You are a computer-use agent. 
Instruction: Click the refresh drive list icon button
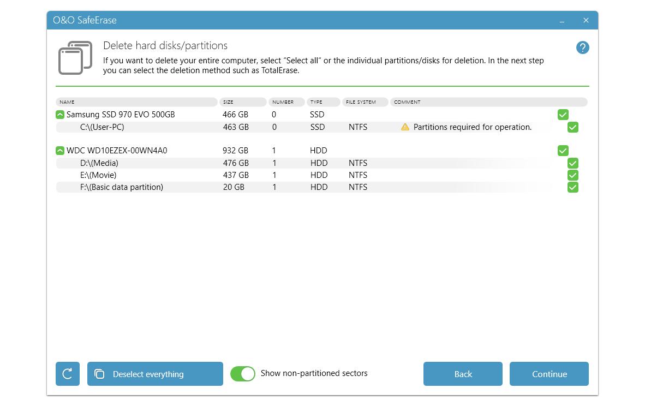coord(68,374)
